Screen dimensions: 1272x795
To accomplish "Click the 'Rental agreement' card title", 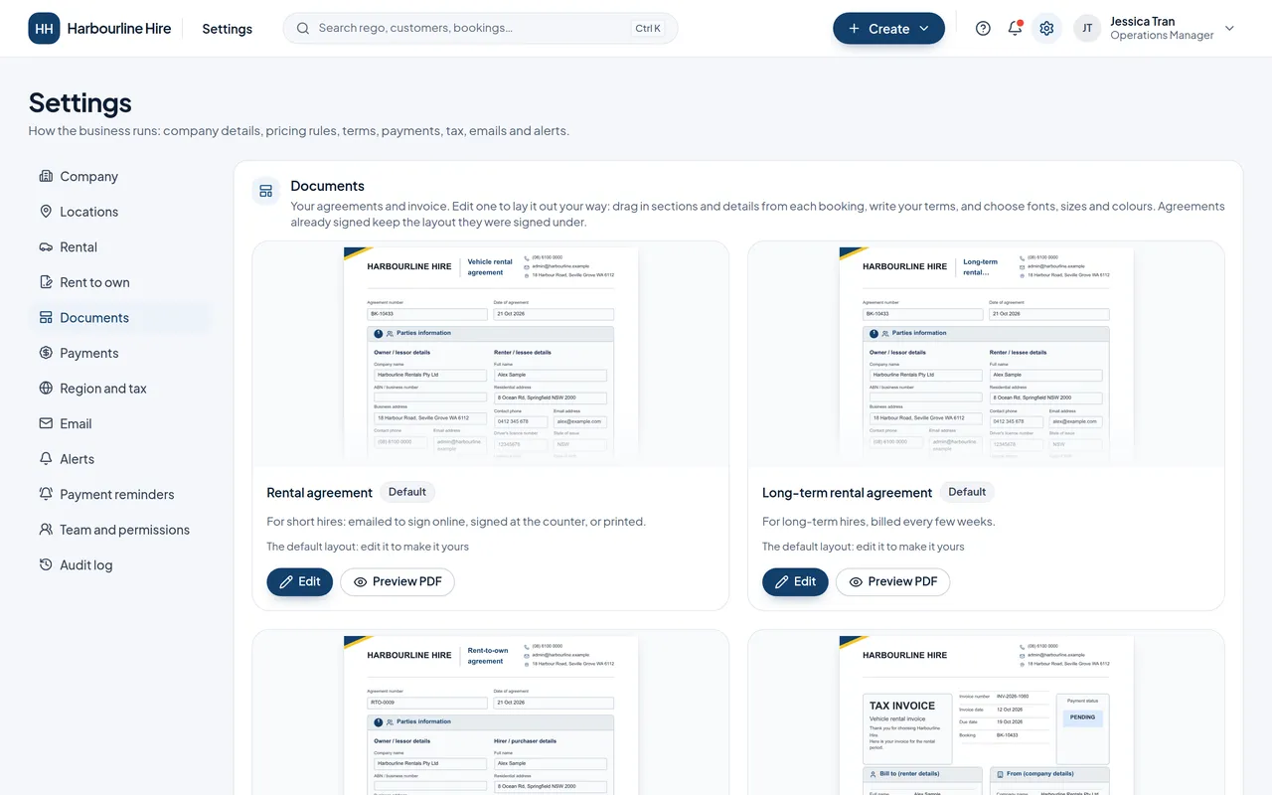I will [x=320, y=493].
